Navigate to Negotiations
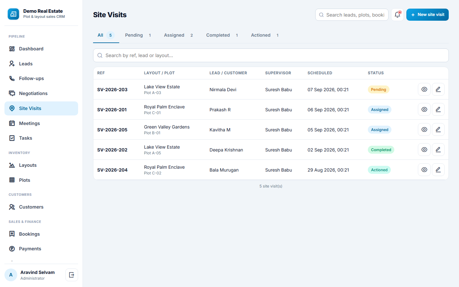Image resolution: width=459 pixels, height=287 pixels. tap(41, 93)
